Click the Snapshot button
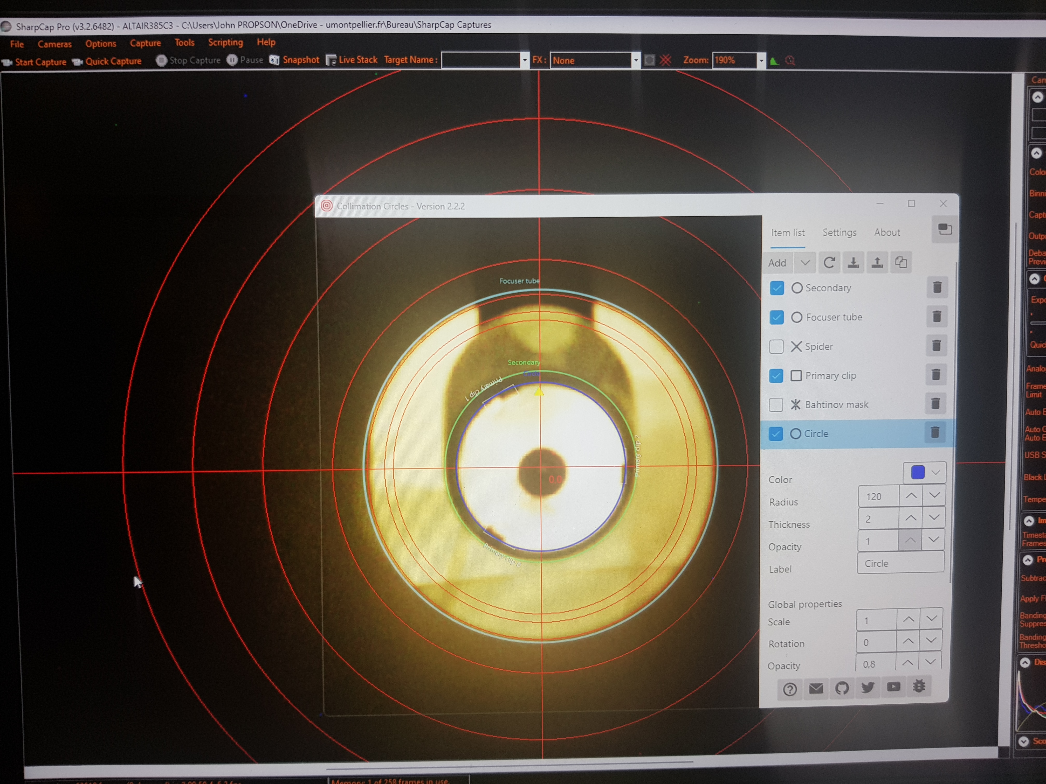 (294, 60)
